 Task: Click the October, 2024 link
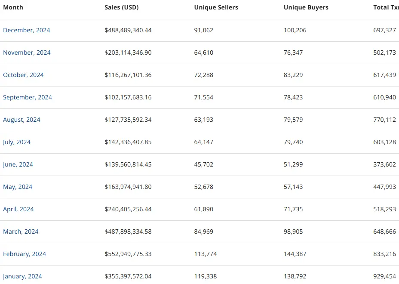coord(23,75)
